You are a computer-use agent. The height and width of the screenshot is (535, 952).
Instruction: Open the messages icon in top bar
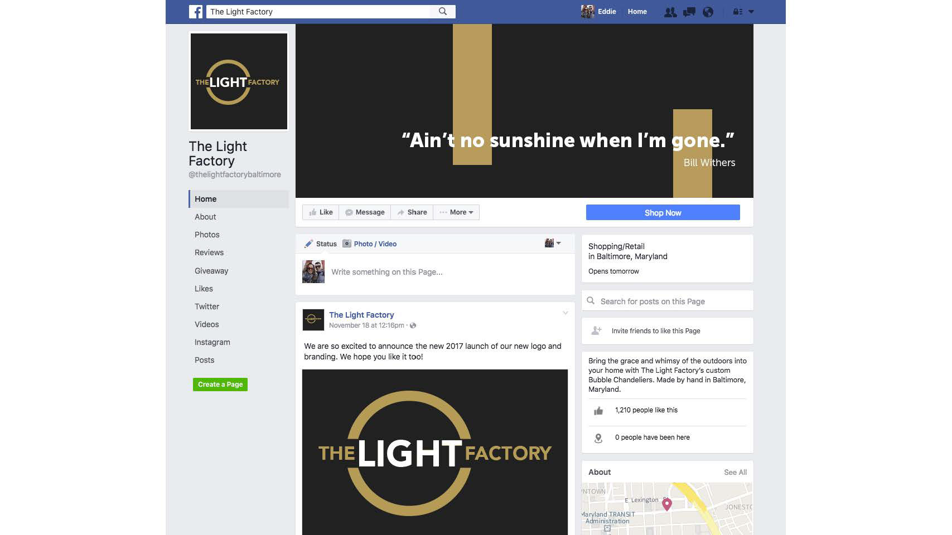coord(689,12)
